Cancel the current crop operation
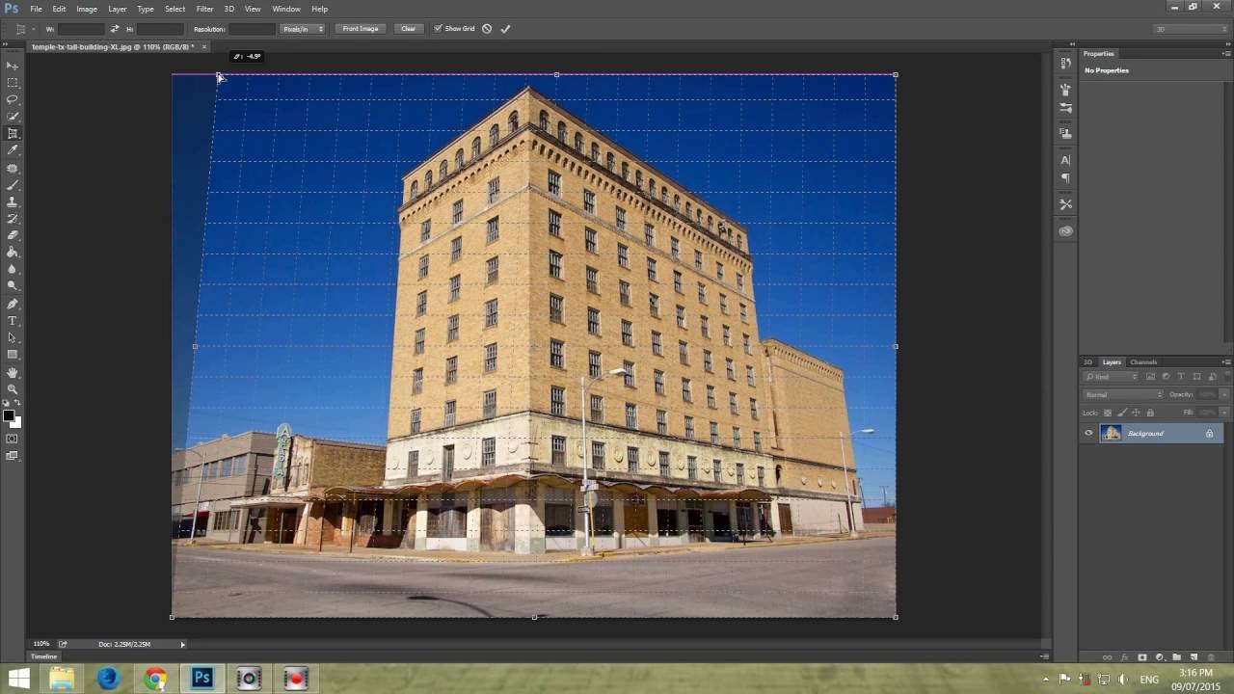The image size is (1234, 694). pos(487,29)
